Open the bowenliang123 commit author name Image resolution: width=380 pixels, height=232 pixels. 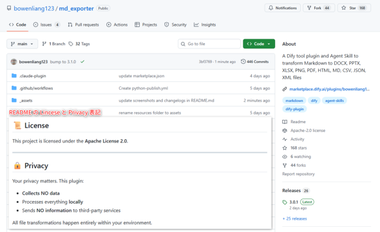tap(33, 62)
